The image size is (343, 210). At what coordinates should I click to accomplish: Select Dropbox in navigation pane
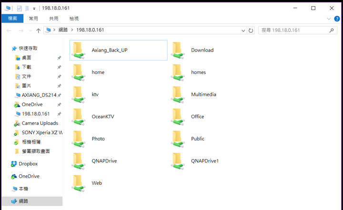click(x=28, y=164)
